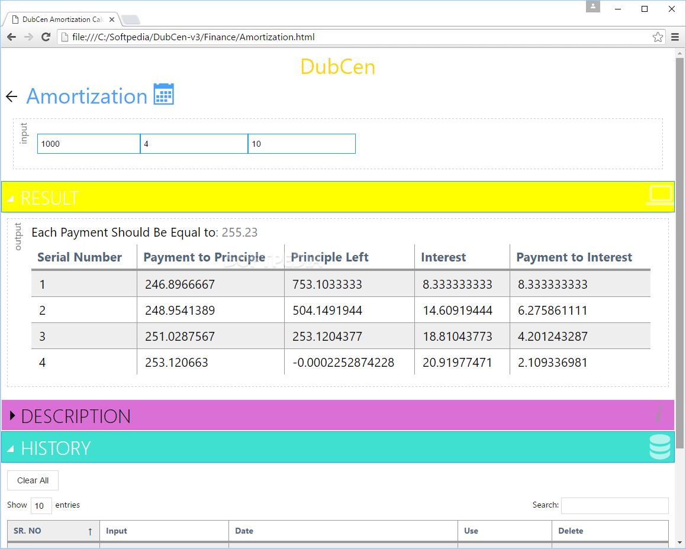This screenshot has height=549, width=686.
Task: Select the payment value 255.23
Action: [240, 232]
